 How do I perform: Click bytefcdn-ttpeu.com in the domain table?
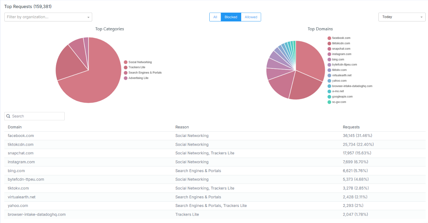pyautogui.click(x=26, y=179)
